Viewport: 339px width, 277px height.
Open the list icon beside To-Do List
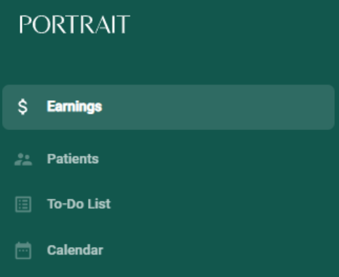tap(23, 205)
